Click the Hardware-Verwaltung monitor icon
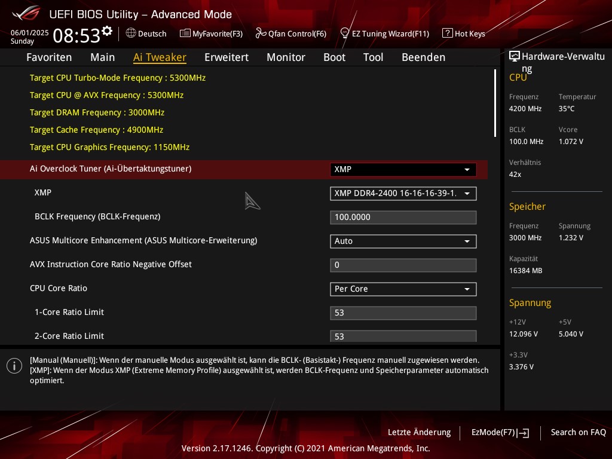This screenshot has width=612, height=459. (x=515, y=57)
